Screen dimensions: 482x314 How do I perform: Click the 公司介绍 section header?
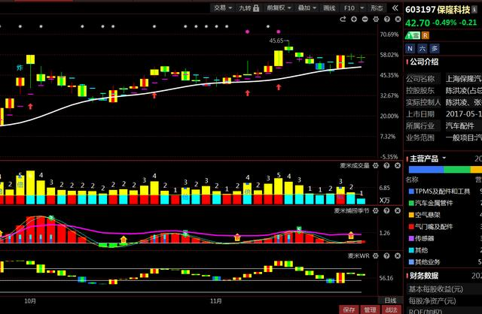pyautogui.click(x=423, y=62)
